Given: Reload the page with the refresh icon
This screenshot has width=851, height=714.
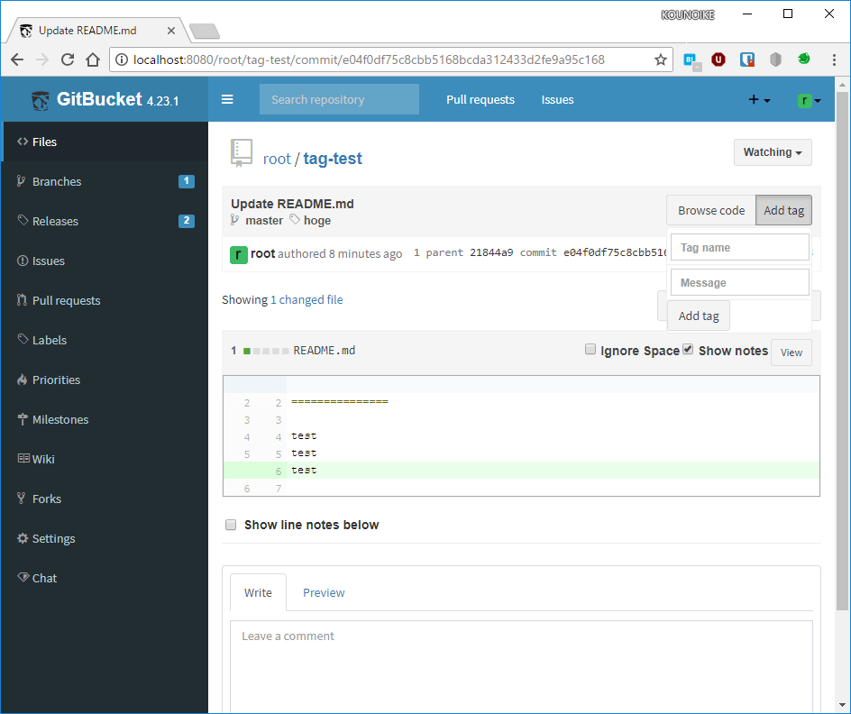Looking at the screenshot, I should coord(68,59).
